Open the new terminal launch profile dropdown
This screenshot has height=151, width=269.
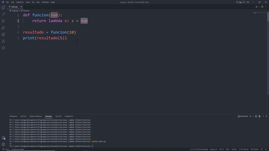pyautogui.click(x=253, y=116)
